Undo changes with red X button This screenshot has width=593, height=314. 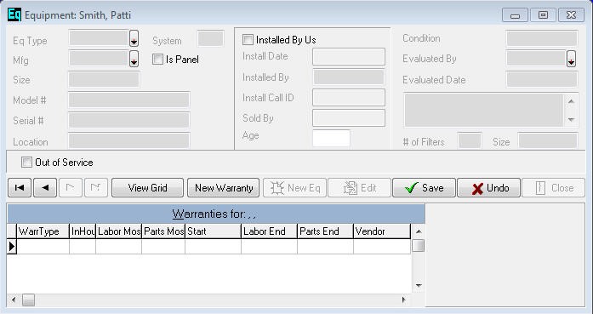pyautogui.click(x=488, y=188)
